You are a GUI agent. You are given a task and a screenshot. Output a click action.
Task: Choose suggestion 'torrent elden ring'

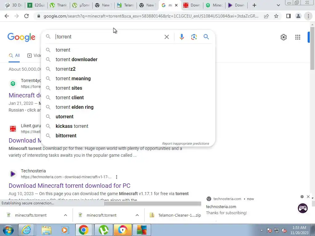click(x=128, y=107)
